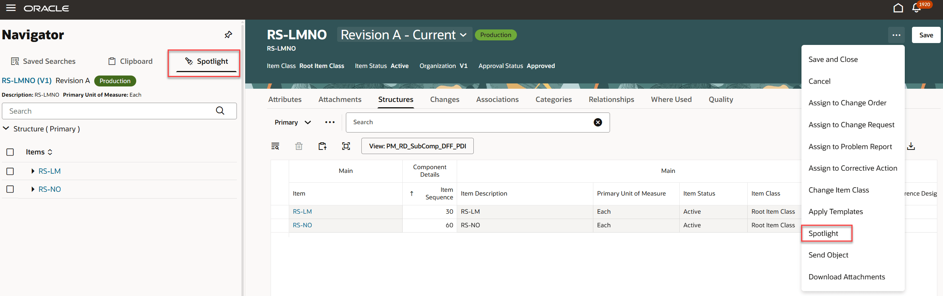Viewport: 943px width, 296px height.
Task: Sort the Items column in Navigator
Action: tap(50, 152)
